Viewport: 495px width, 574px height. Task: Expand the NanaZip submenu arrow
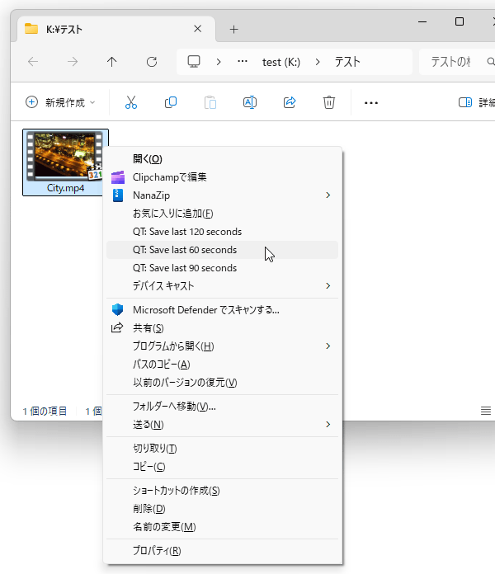tap(328, 195)
